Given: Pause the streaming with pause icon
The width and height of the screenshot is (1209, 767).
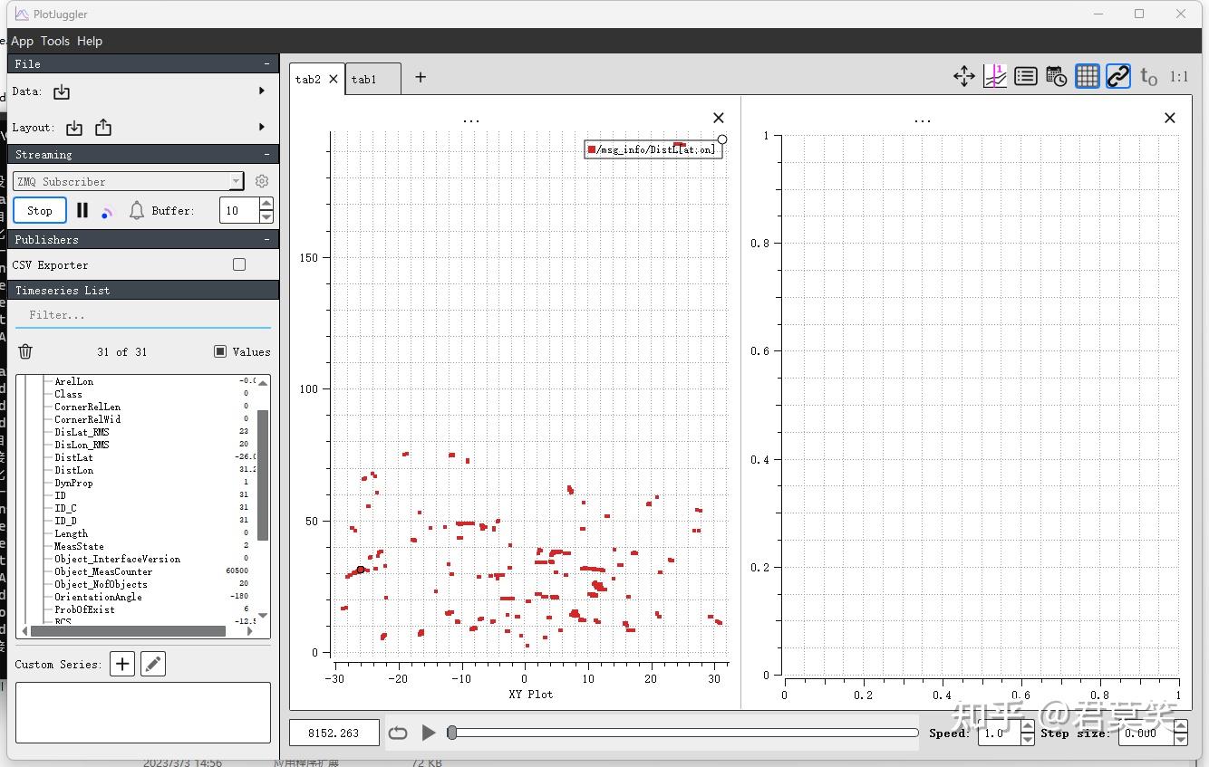Looking at the screenshot, I should coord(82,210).
